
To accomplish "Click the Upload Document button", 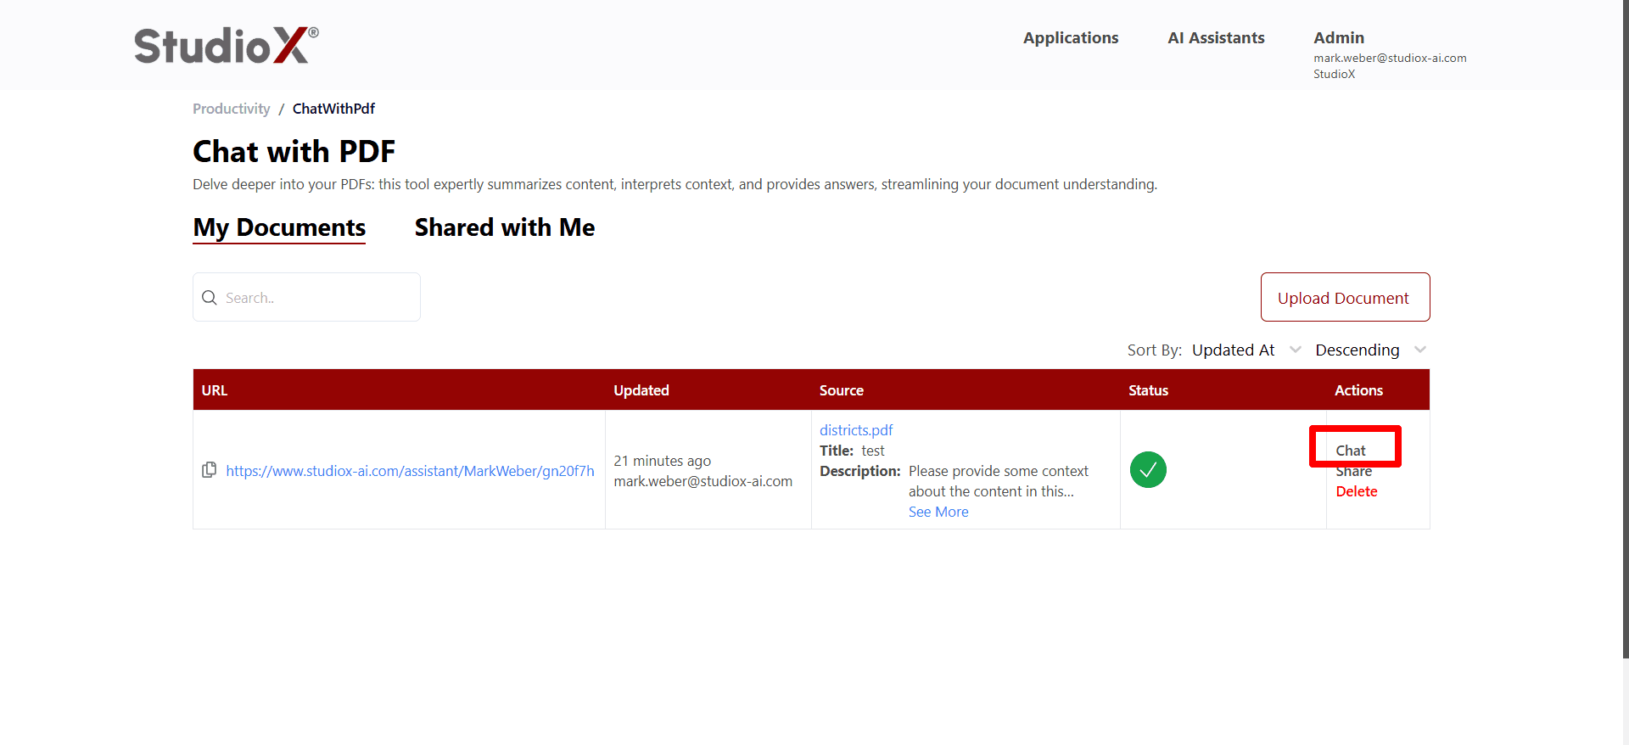I will click(x=1345, y=297).
